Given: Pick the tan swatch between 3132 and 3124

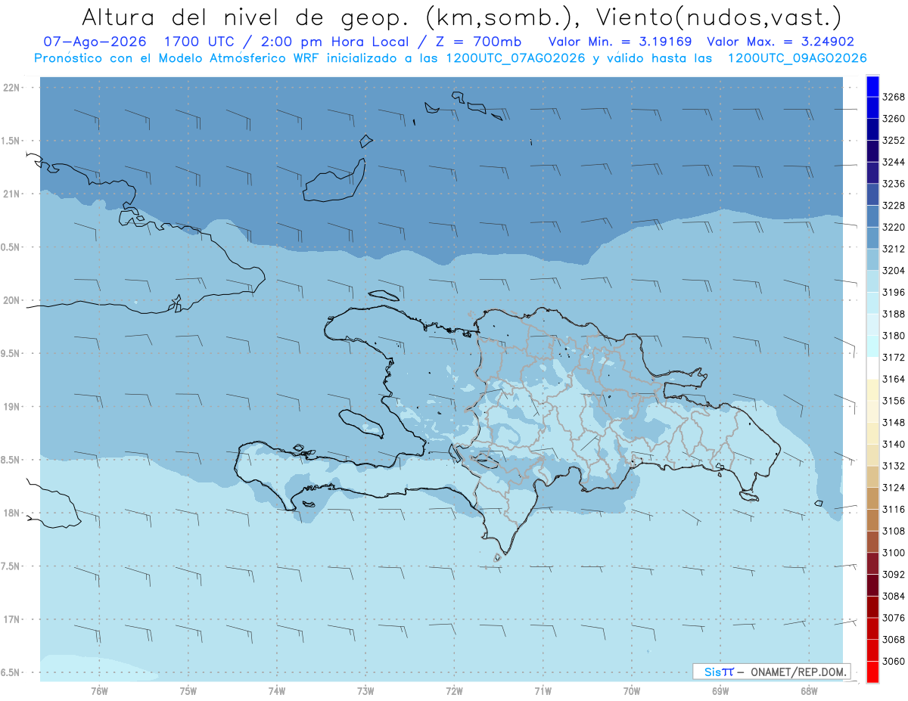Looking at the screenshot, I should coord(872,476).
